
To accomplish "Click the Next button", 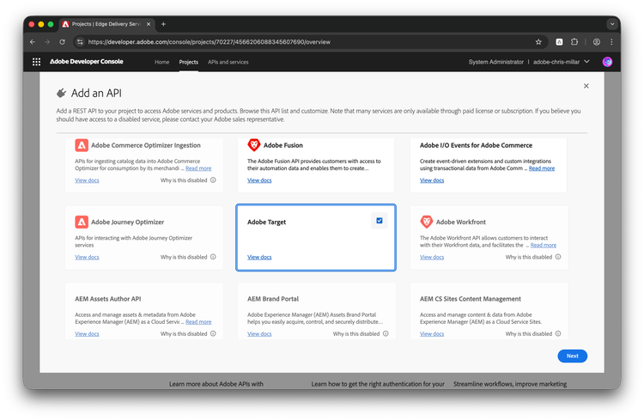I will tap(572, 356).
